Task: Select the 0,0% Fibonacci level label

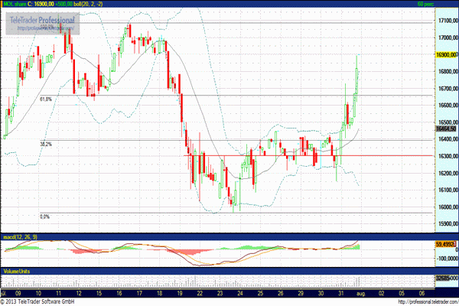Action: (x=44, y=216)
